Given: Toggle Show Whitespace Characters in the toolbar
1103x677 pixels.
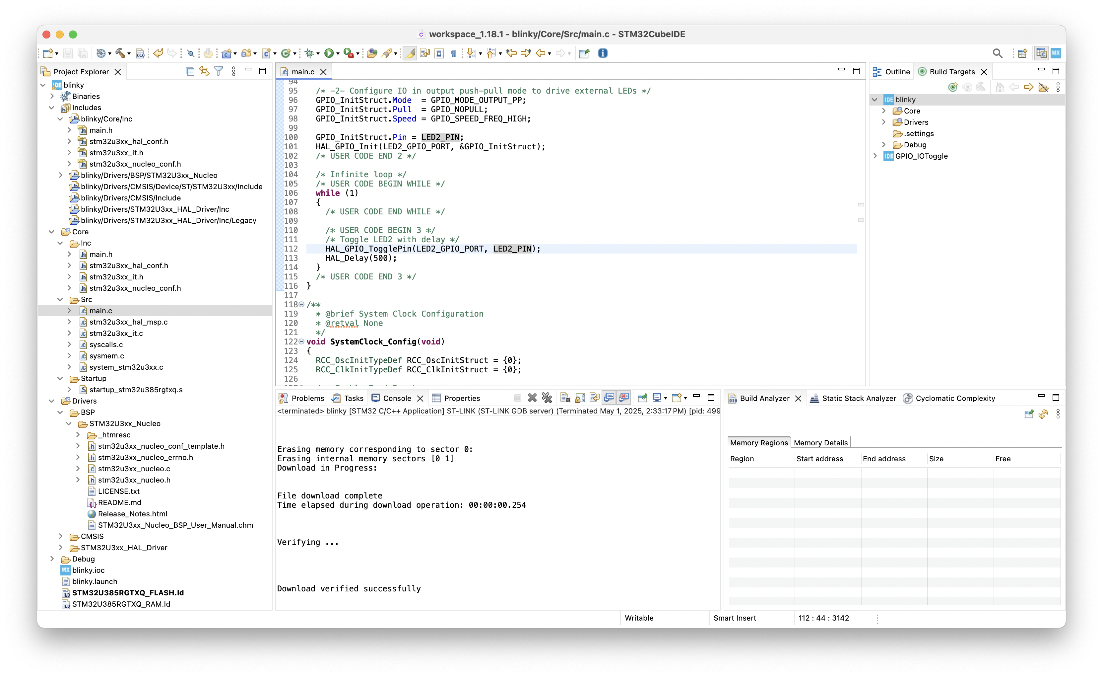Looking at the screenshot, I should pyautogui.click(x=453, y=53).
